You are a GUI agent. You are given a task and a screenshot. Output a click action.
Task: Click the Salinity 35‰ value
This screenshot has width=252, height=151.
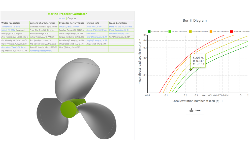pos(8,30)
